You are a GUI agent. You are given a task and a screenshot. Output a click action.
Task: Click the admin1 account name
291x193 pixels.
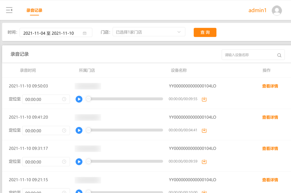click(257, 10)
